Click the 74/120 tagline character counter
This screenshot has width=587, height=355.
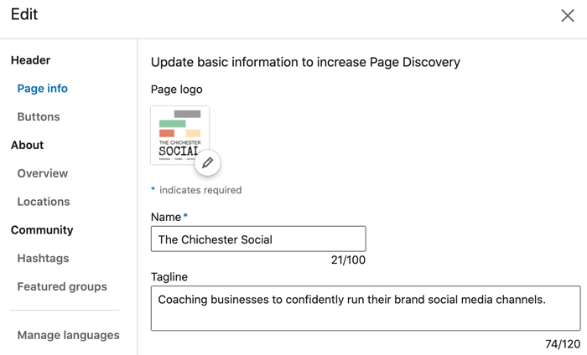pyautogui.click(x=563, y=344)
